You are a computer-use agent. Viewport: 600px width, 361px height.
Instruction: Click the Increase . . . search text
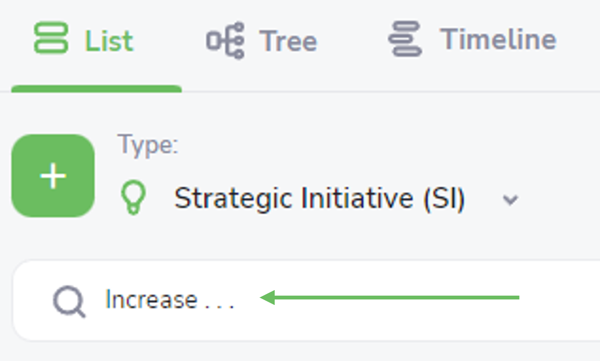point(170,299)
